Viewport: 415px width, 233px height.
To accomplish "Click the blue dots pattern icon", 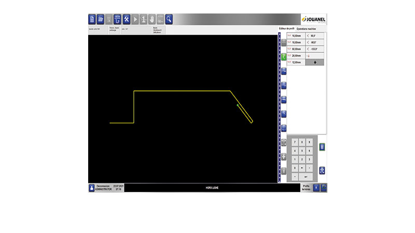I will [x=322, y=170].
